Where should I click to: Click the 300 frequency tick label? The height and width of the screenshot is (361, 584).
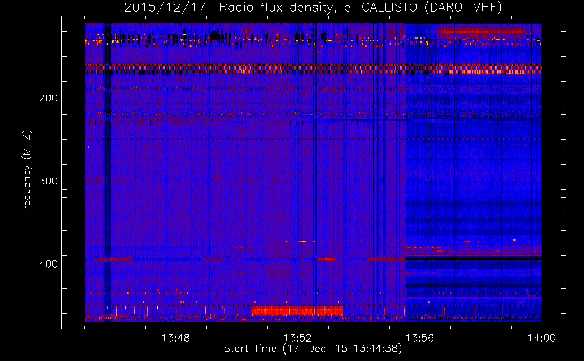[x=48, y=181]
